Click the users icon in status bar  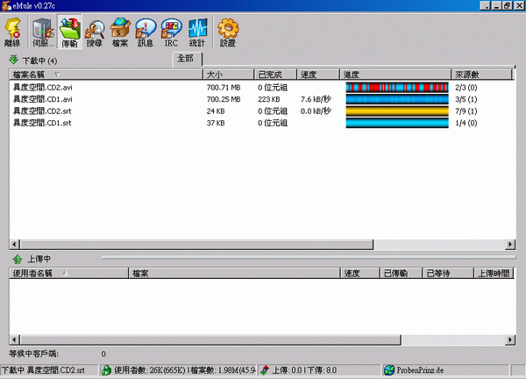coord(106,370)
